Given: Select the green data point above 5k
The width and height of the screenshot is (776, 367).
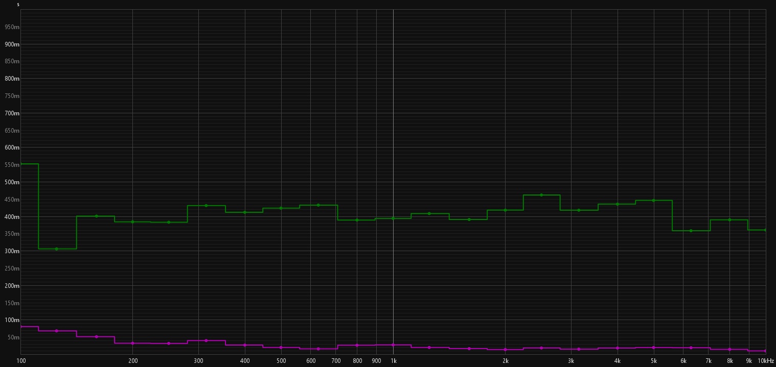Looking at the screenshot, I should point(653,201).
